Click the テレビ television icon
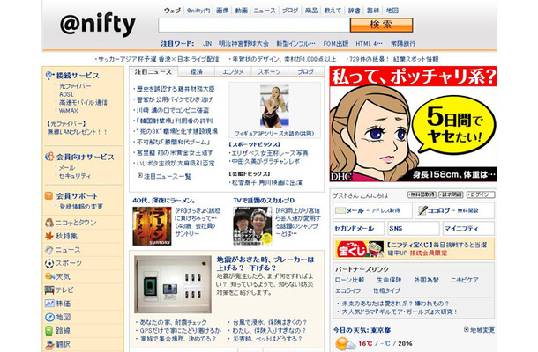This screenshot has width=538, height=352. [x=49, y=290]
